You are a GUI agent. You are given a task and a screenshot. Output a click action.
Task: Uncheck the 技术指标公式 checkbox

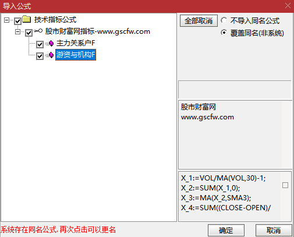17,21
